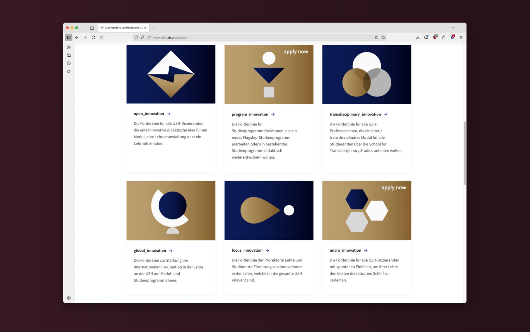Toggle the Firefox sidebar button
The image size is (530, 332).
tap(69, 37)
